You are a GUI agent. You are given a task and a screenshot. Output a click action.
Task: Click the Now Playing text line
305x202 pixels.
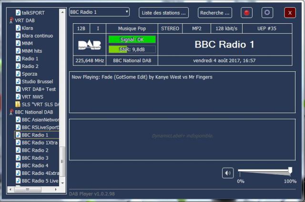142,77
